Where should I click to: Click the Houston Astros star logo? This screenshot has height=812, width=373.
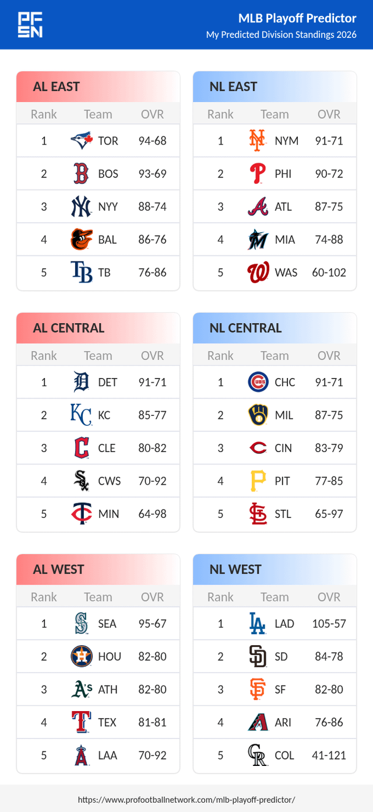click(x=81, y=656)
